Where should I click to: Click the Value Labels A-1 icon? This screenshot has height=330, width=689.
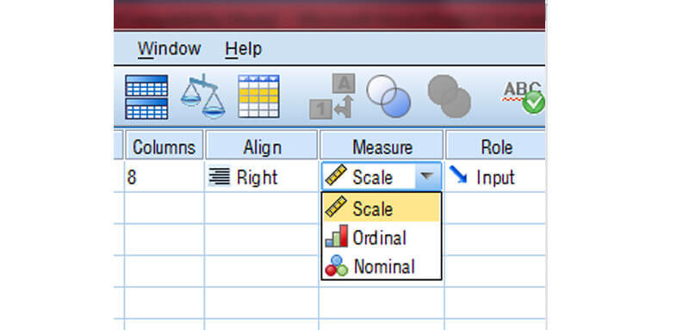pos(332,97)
